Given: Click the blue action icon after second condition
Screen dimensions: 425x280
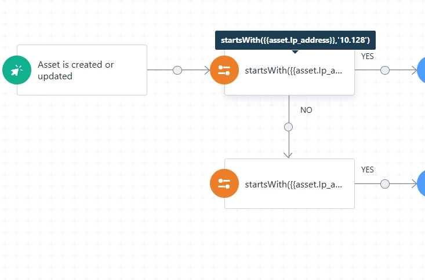Looking at the screenshot, I should pos(421,183).
